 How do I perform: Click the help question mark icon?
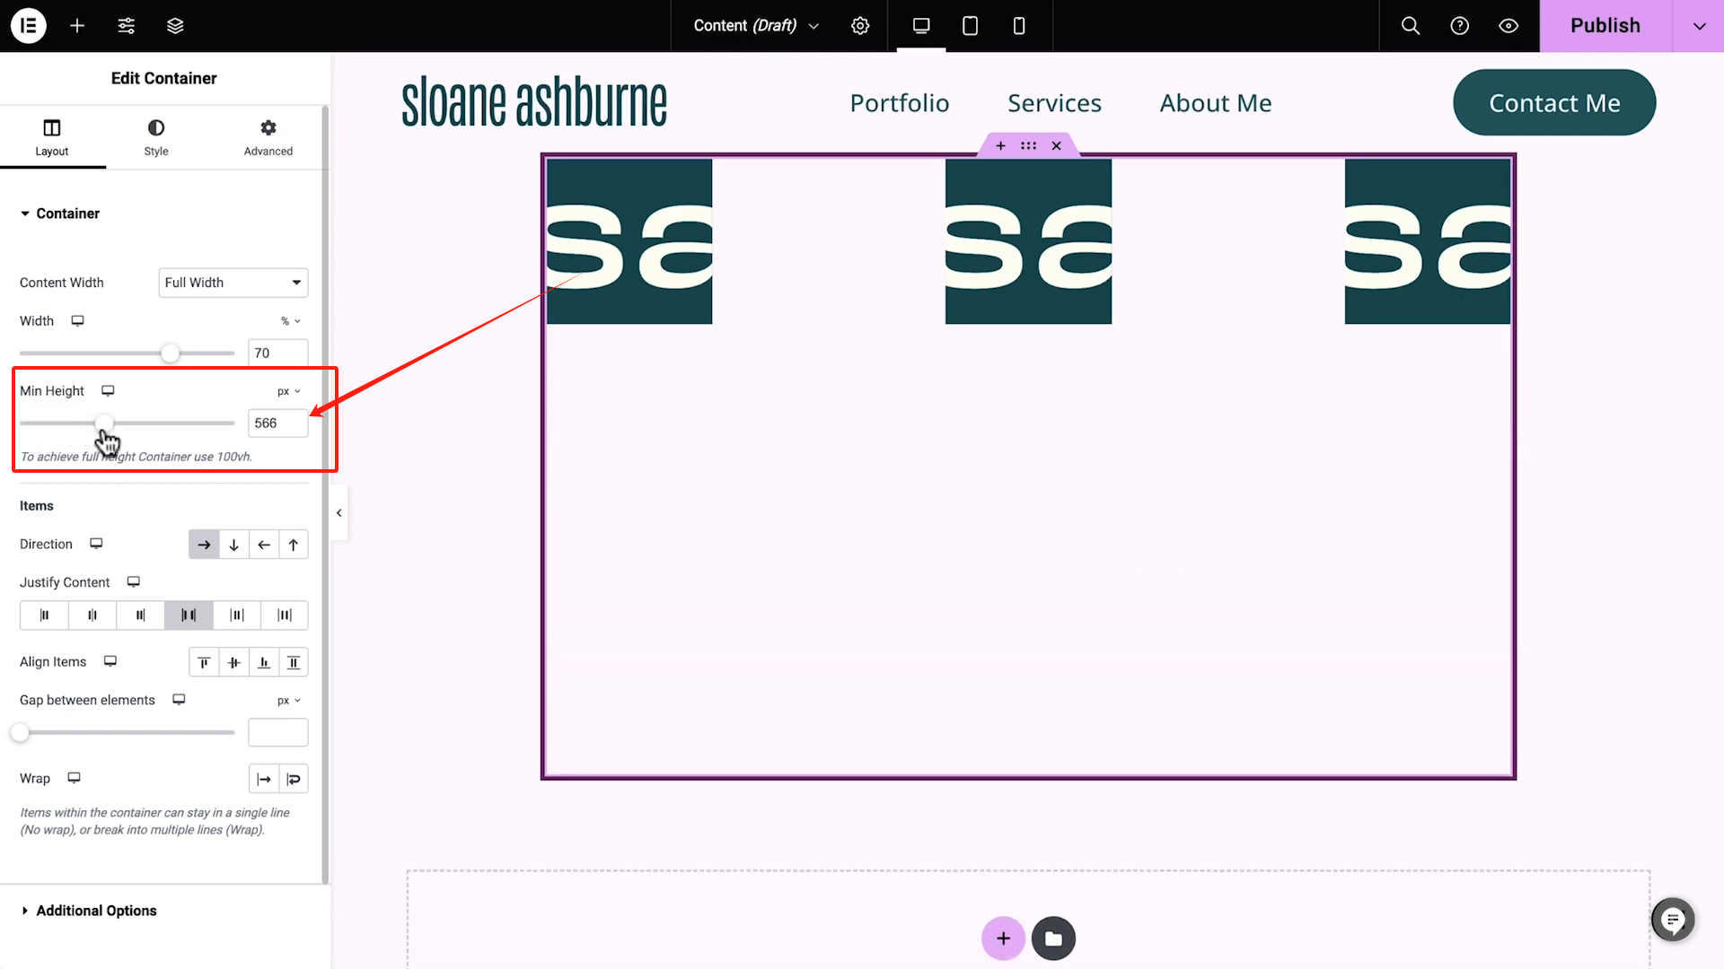(x=1459, y=25)
